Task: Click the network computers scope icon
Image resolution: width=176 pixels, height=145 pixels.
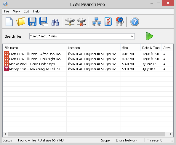Action: (x=97, y=22)
